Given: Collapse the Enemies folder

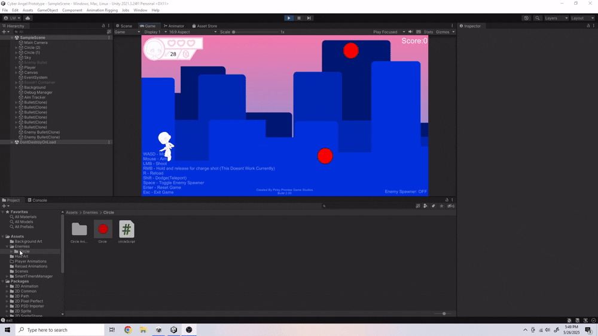Looking at the screenshot, I should tap(7, 246).
